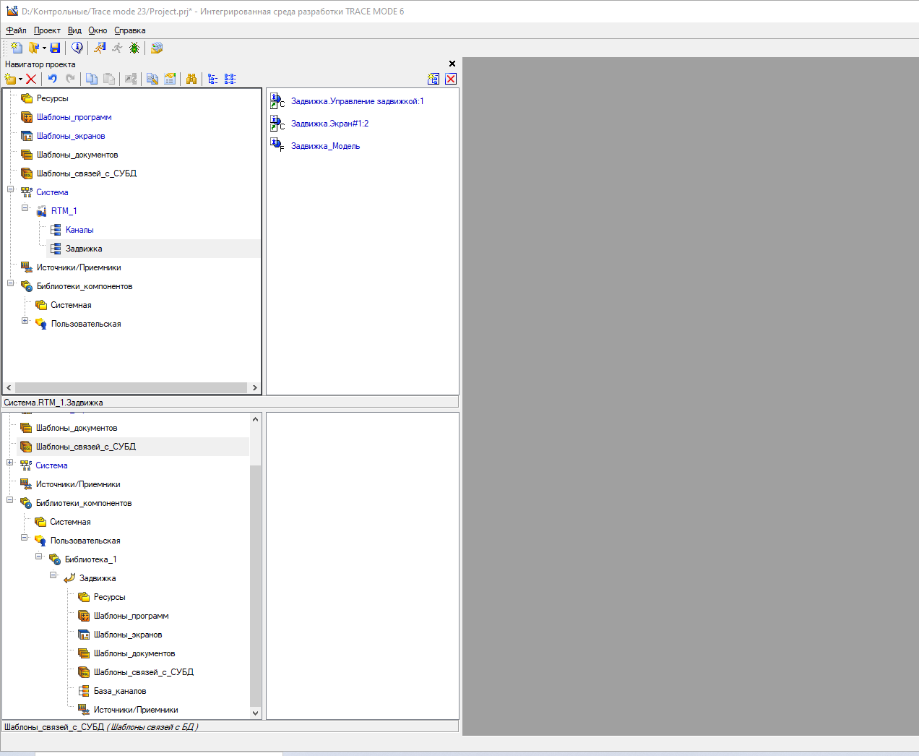Collapse Библиотека_1 node in lower tree
The height and width of the screenshot is (756, 919).
click(x=39, y=557)
